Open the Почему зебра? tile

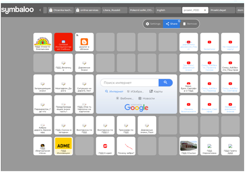point(126,146)
